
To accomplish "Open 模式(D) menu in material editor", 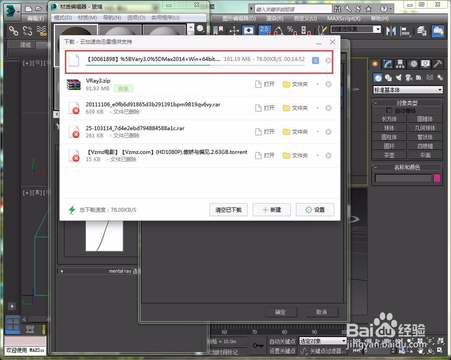I will (x=63, y=18).
